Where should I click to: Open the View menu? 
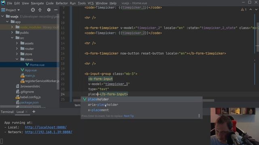(x=25, y=3)
